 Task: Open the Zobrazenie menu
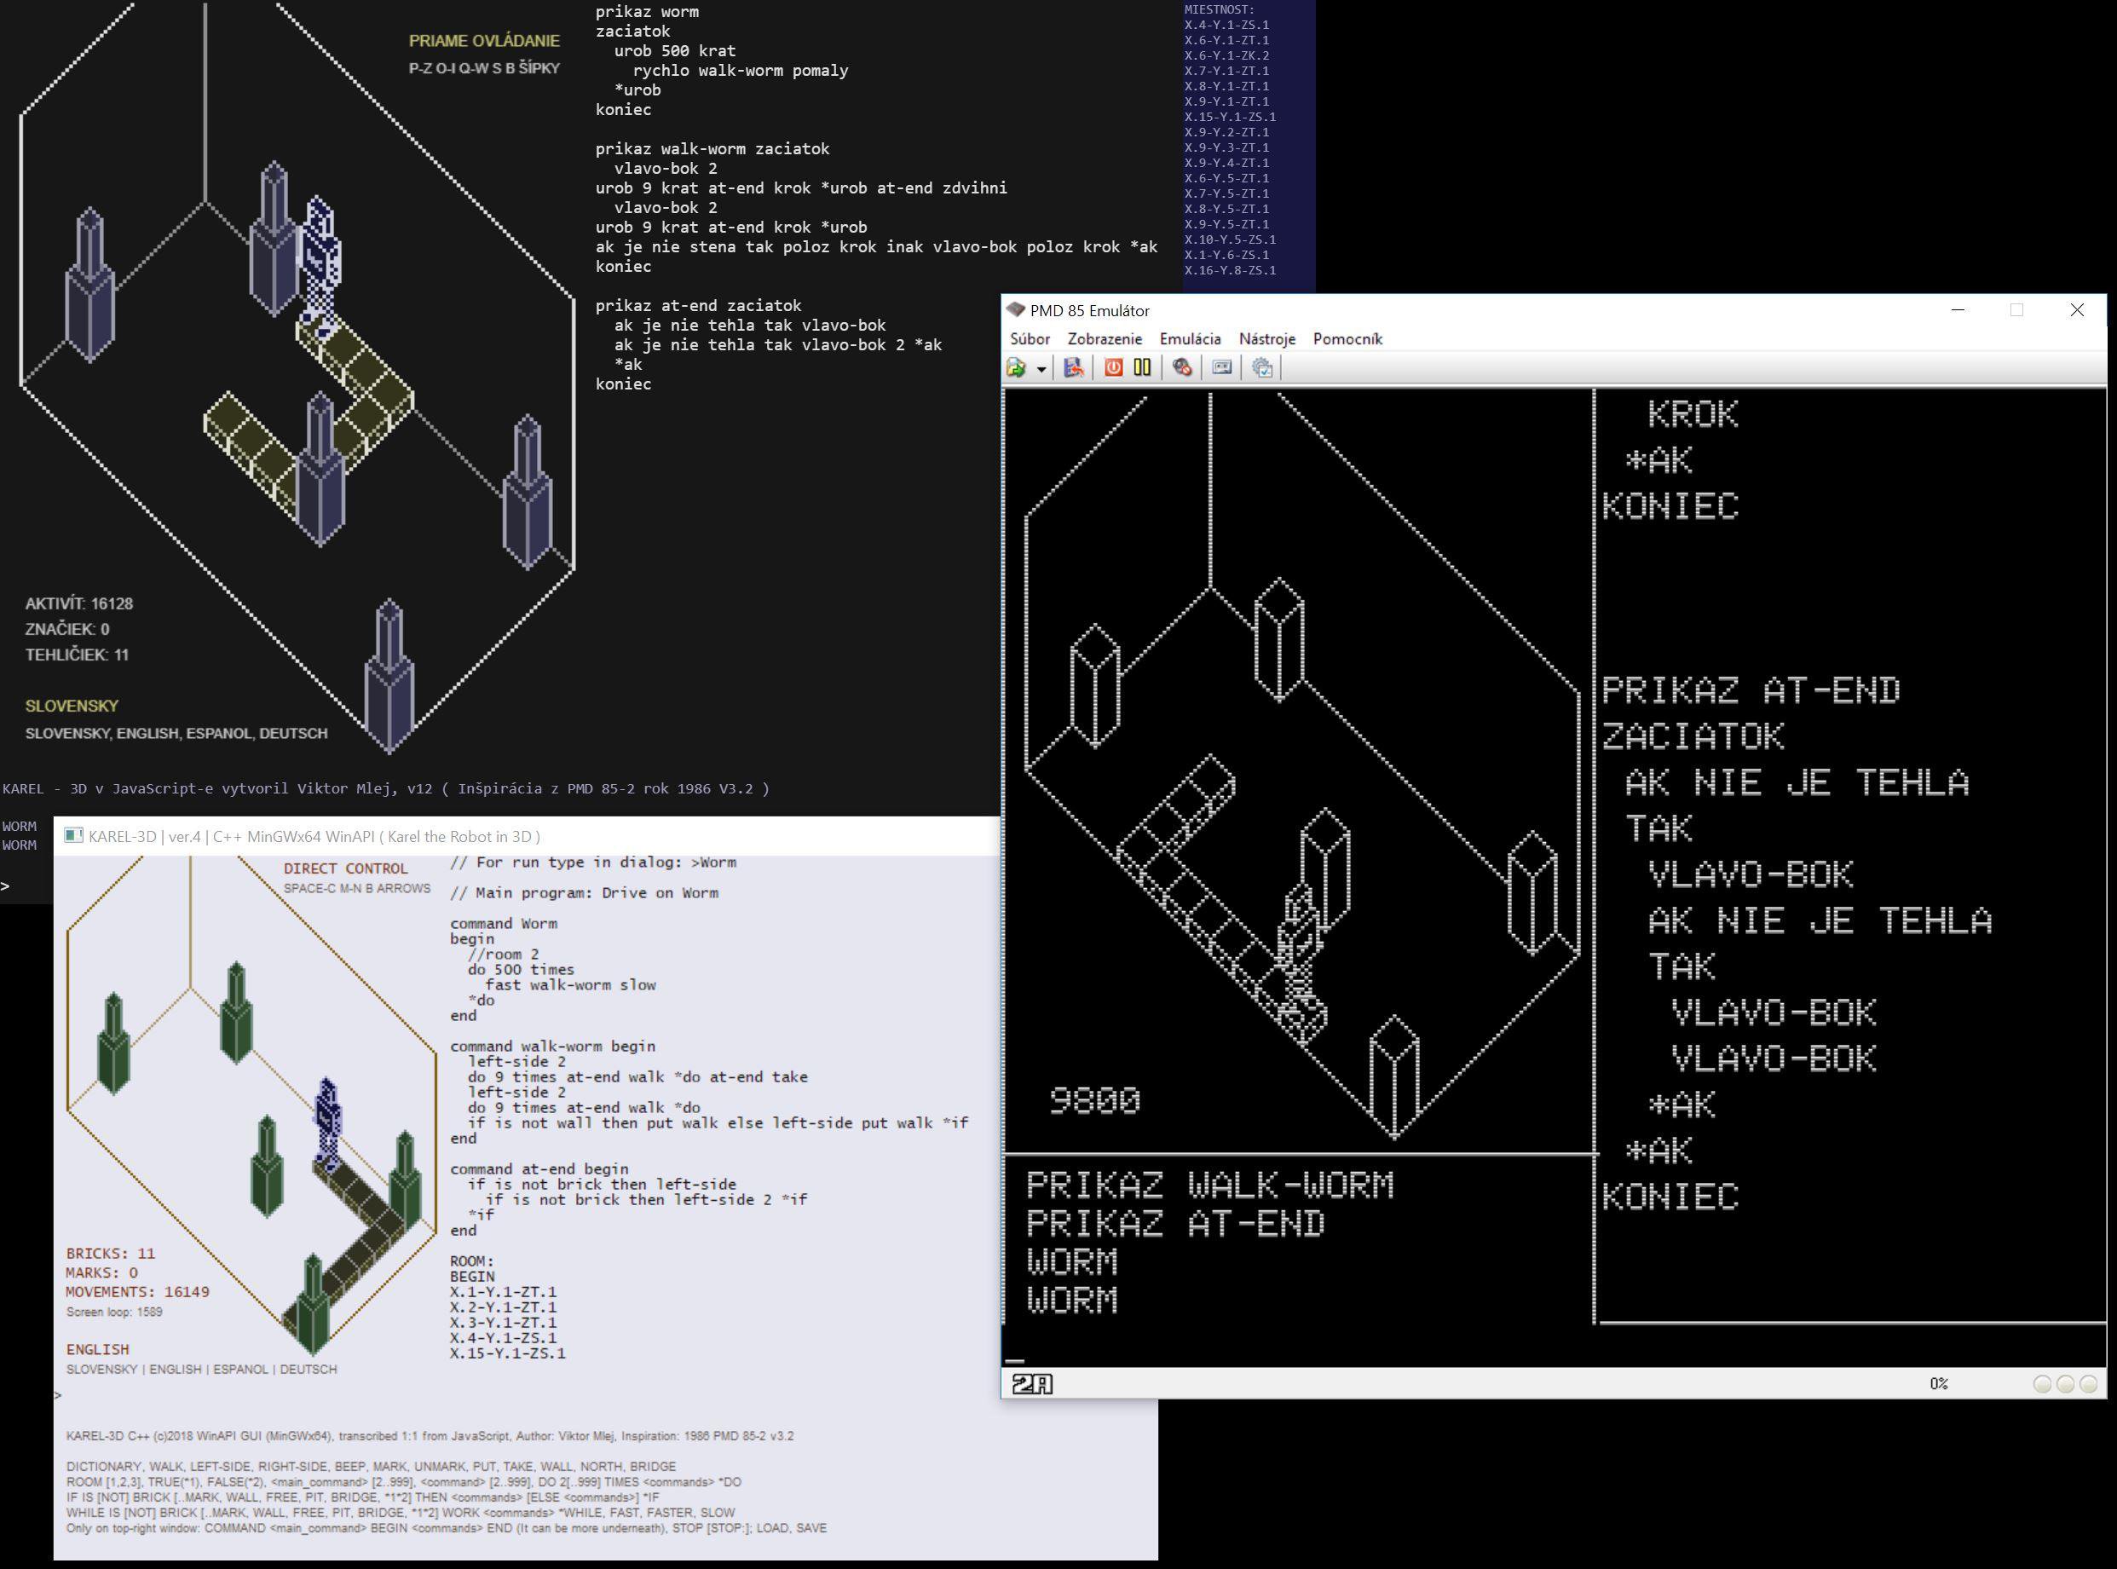point(1105,338)
